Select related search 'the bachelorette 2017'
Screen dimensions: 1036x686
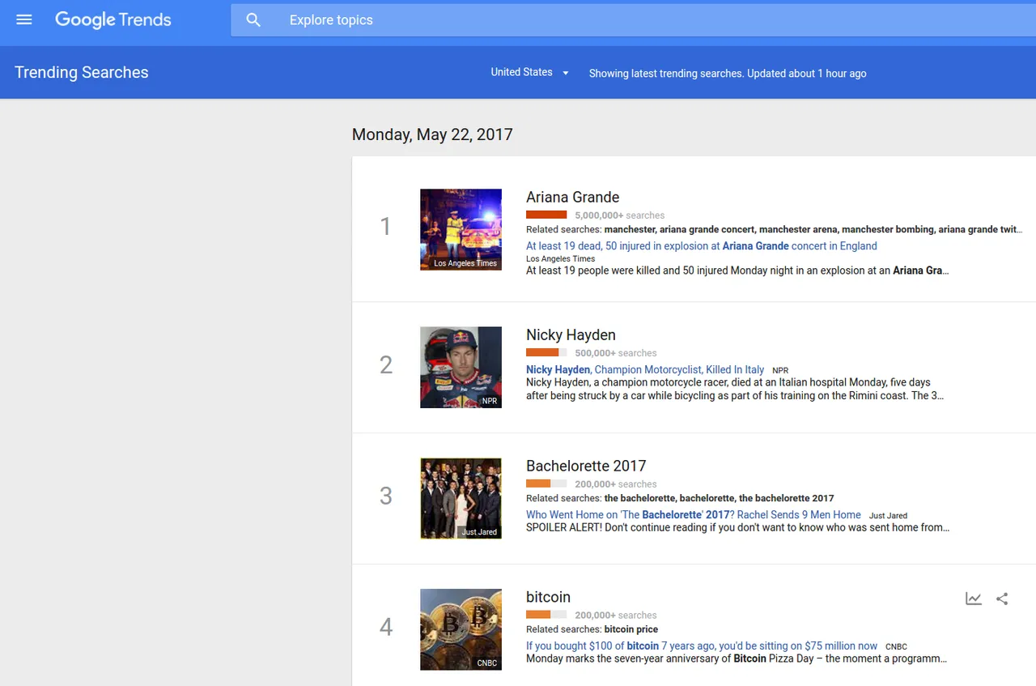tap(786, 498)
